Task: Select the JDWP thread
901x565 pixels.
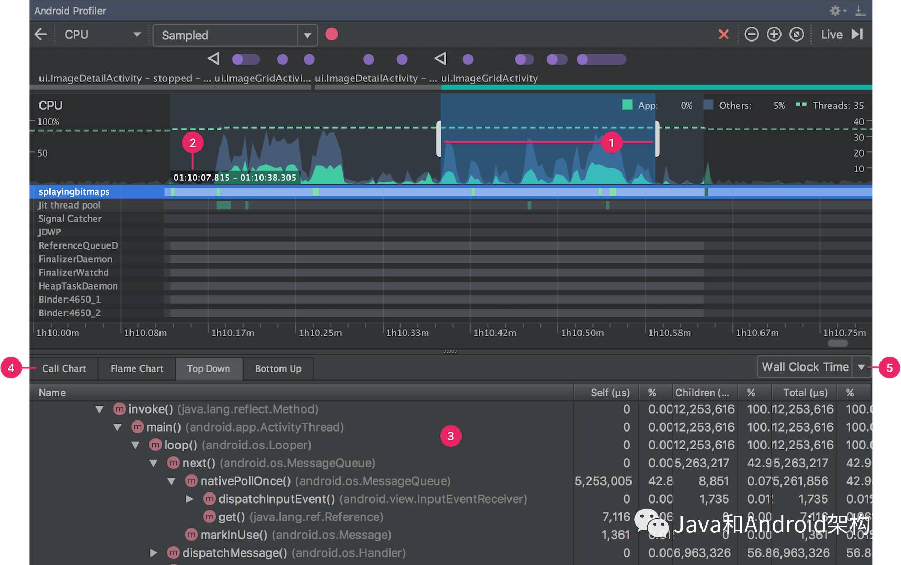Action: click(x=450, y=232)
